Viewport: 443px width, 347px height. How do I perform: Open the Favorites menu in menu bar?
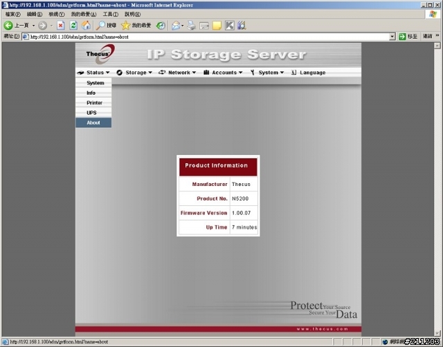pos(83,14)
